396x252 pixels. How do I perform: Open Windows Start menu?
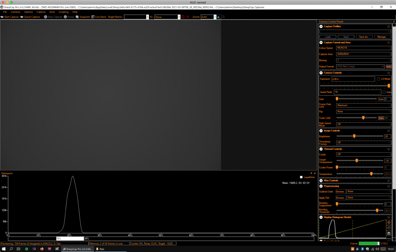(x=4, y=249)
